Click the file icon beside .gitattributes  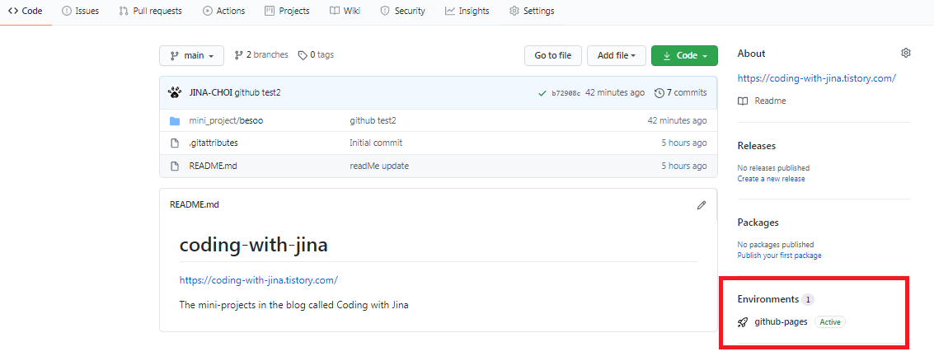click(x=175, y=143)
